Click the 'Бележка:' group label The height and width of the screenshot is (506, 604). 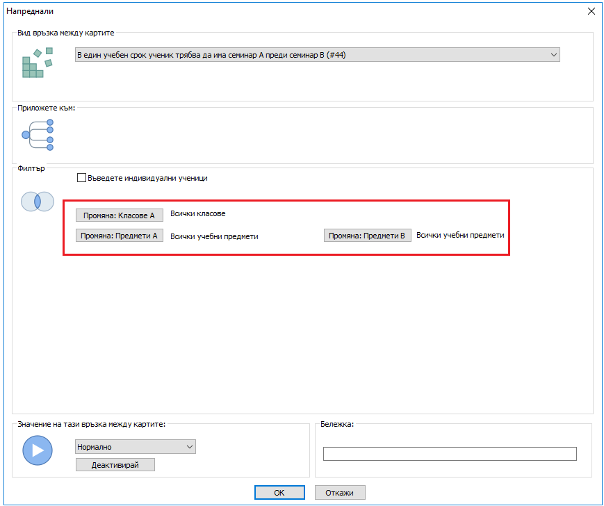coord(337,423)
